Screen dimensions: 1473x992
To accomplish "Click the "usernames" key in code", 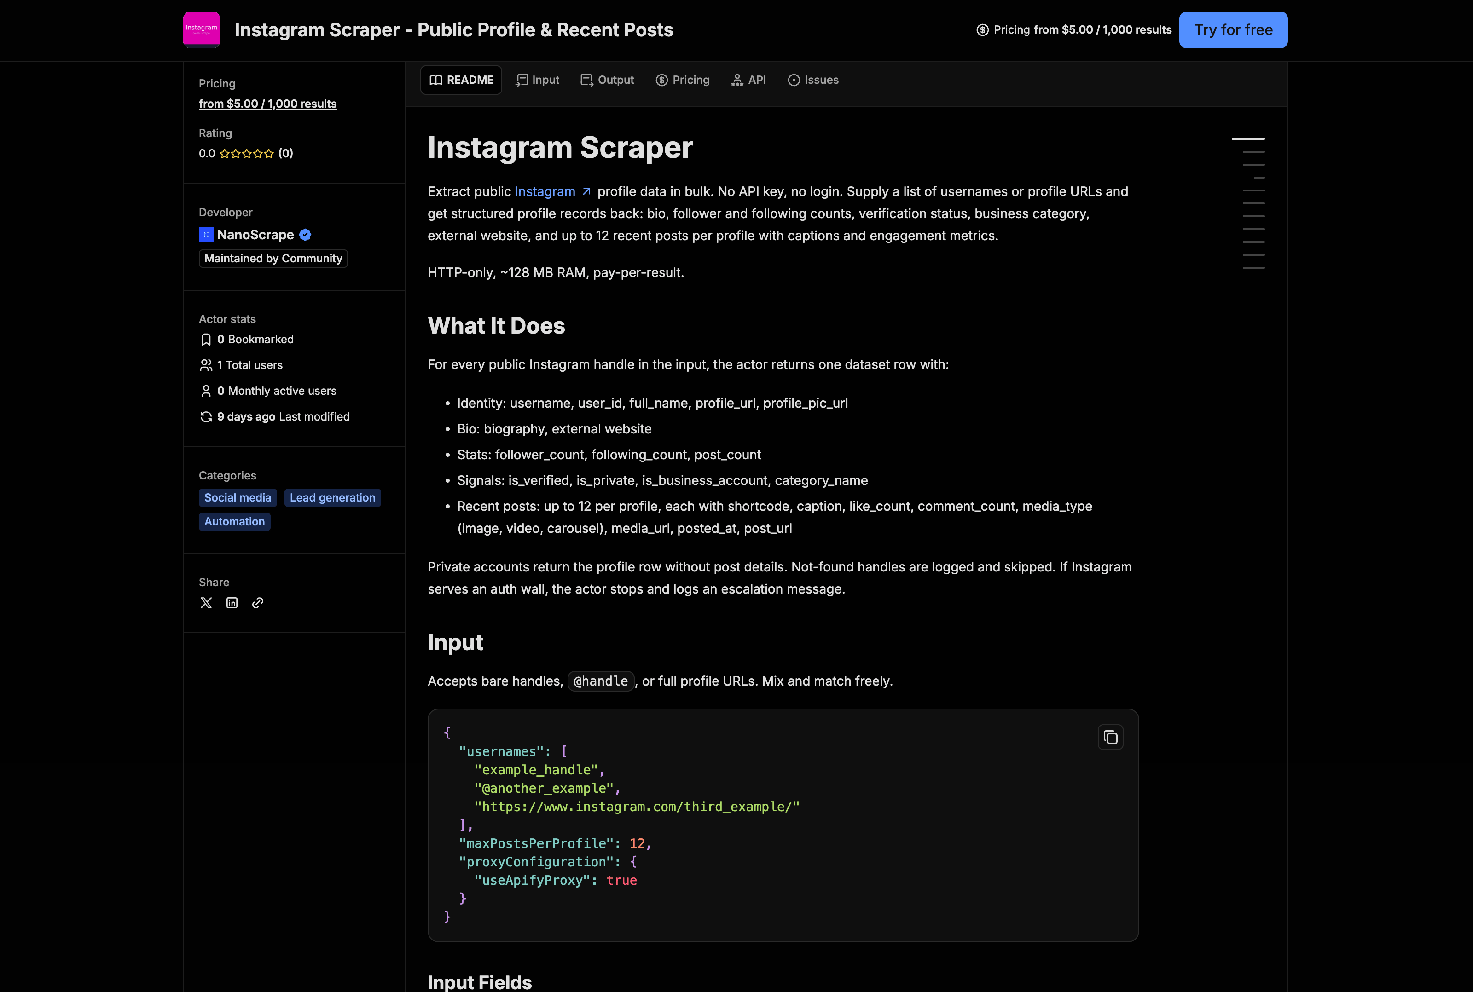I will pos(501,752).
